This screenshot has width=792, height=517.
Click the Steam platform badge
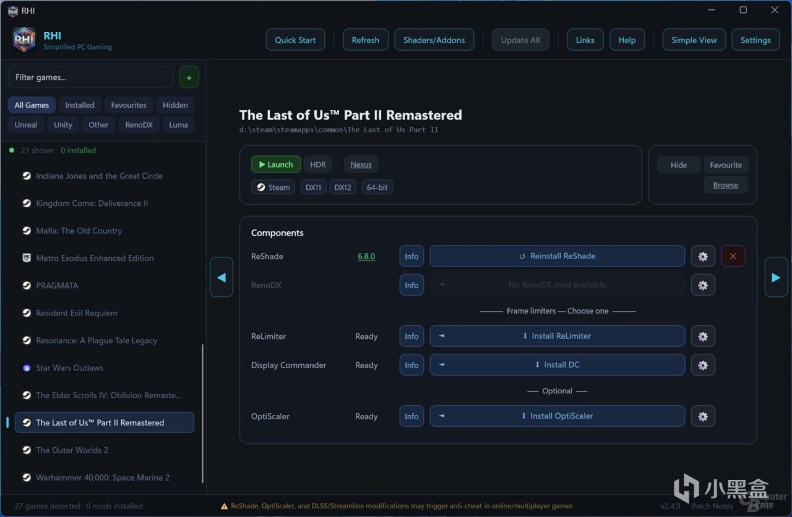point(273,187)
